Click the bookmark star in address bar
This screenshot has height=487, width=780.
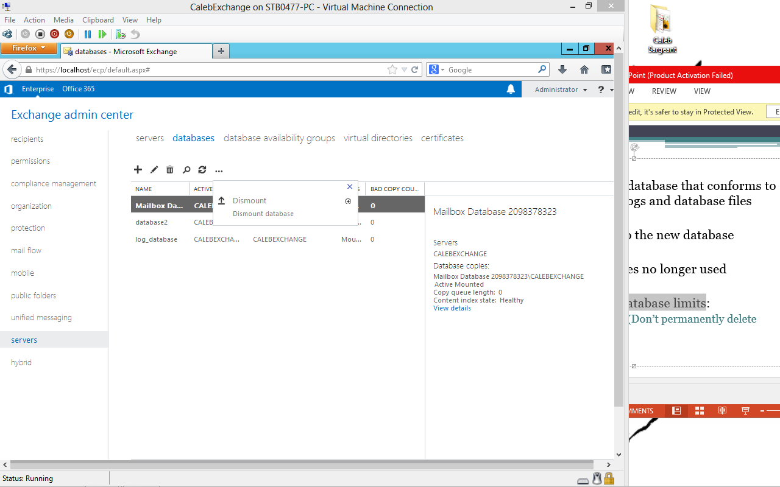[x=392, y=69]
